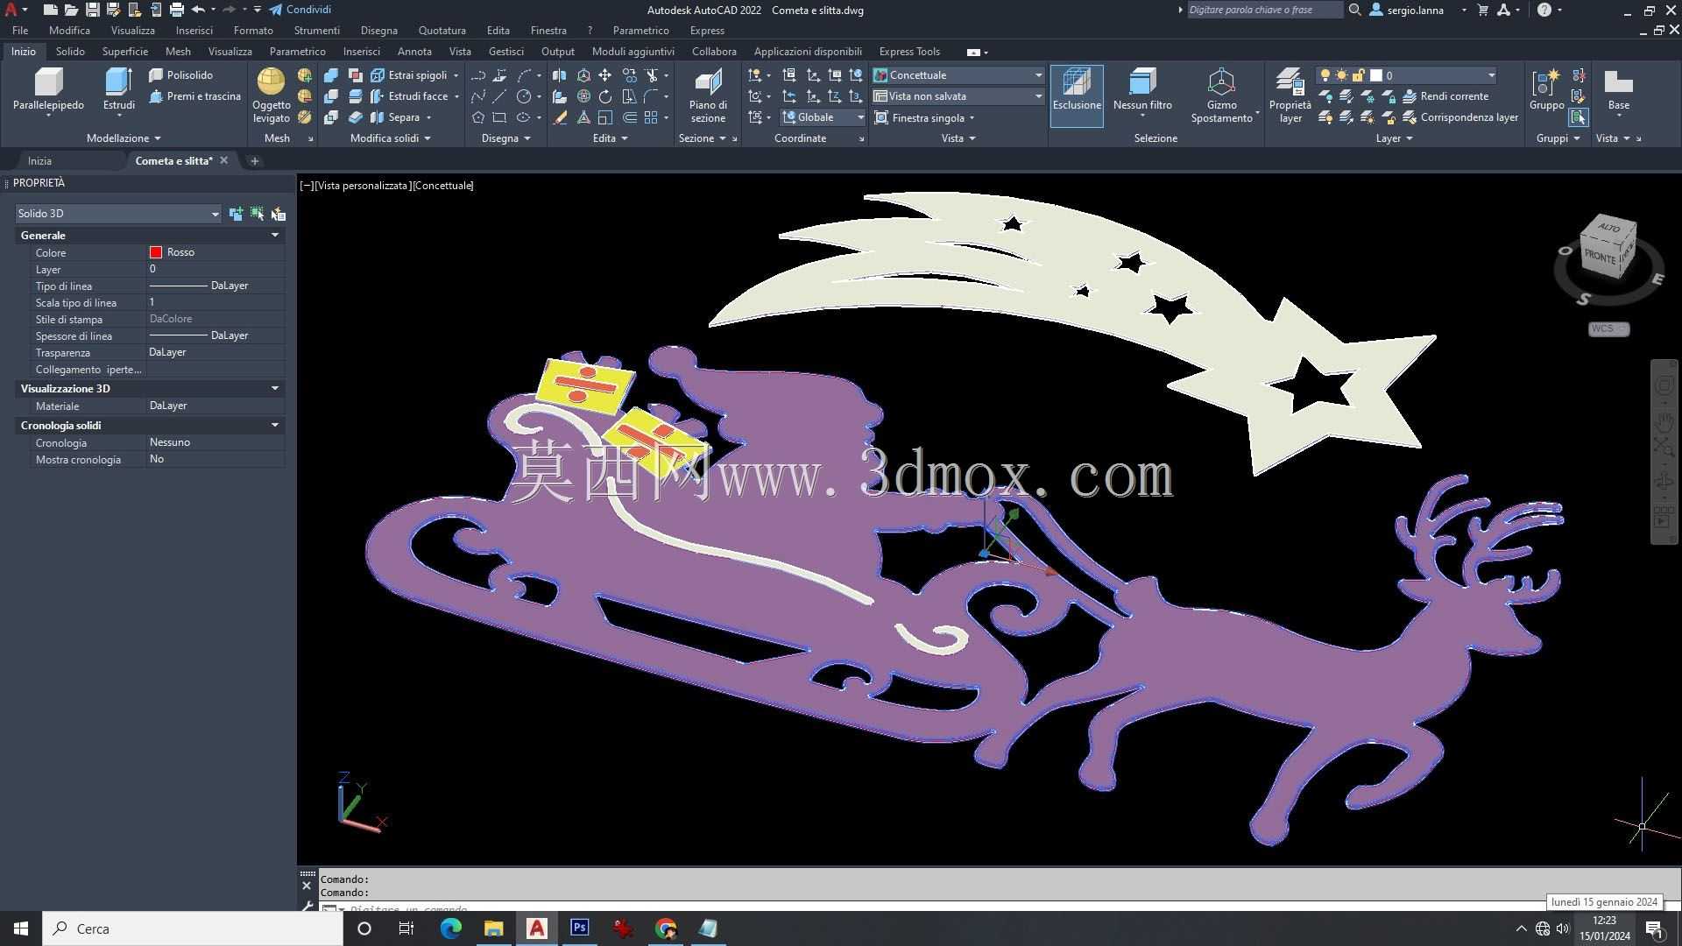Click the Plot print icon in quick access
The height and width of the screenshot is (946, 1682).
tap(177, 10)
